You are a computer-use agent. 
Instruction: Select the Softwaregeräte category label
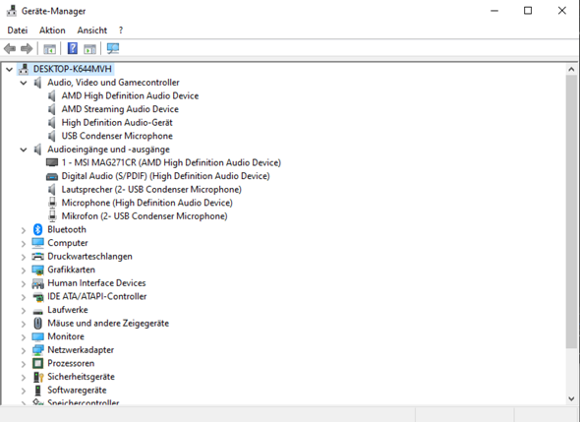77,391
